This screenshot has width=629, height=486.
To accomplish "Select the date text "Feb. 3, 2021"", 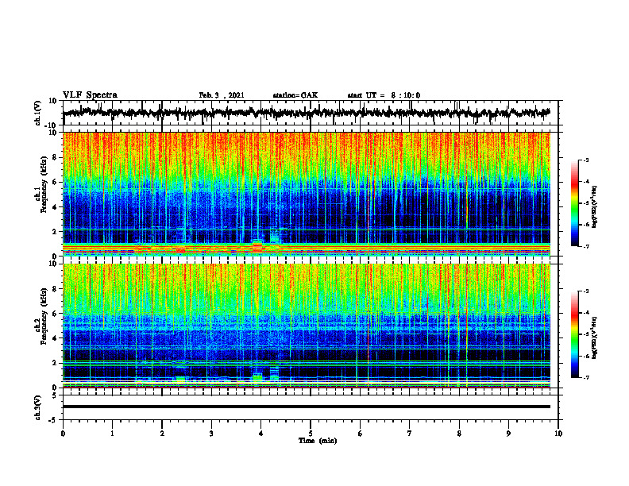I will (222, 95).
